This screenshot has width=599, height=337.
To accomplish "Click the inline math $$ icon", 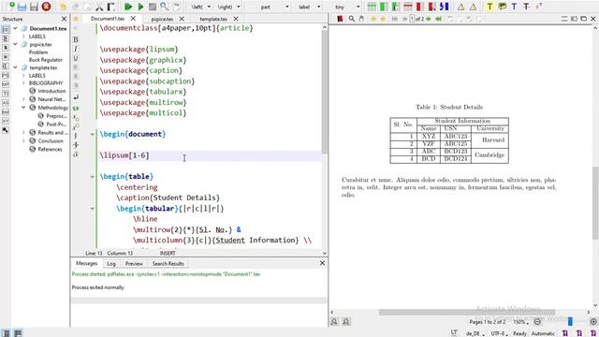I will click(x=76, y=109).
